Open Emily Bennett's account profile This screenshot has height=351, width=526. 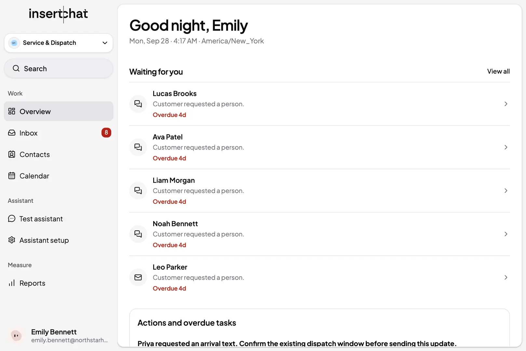59,335
